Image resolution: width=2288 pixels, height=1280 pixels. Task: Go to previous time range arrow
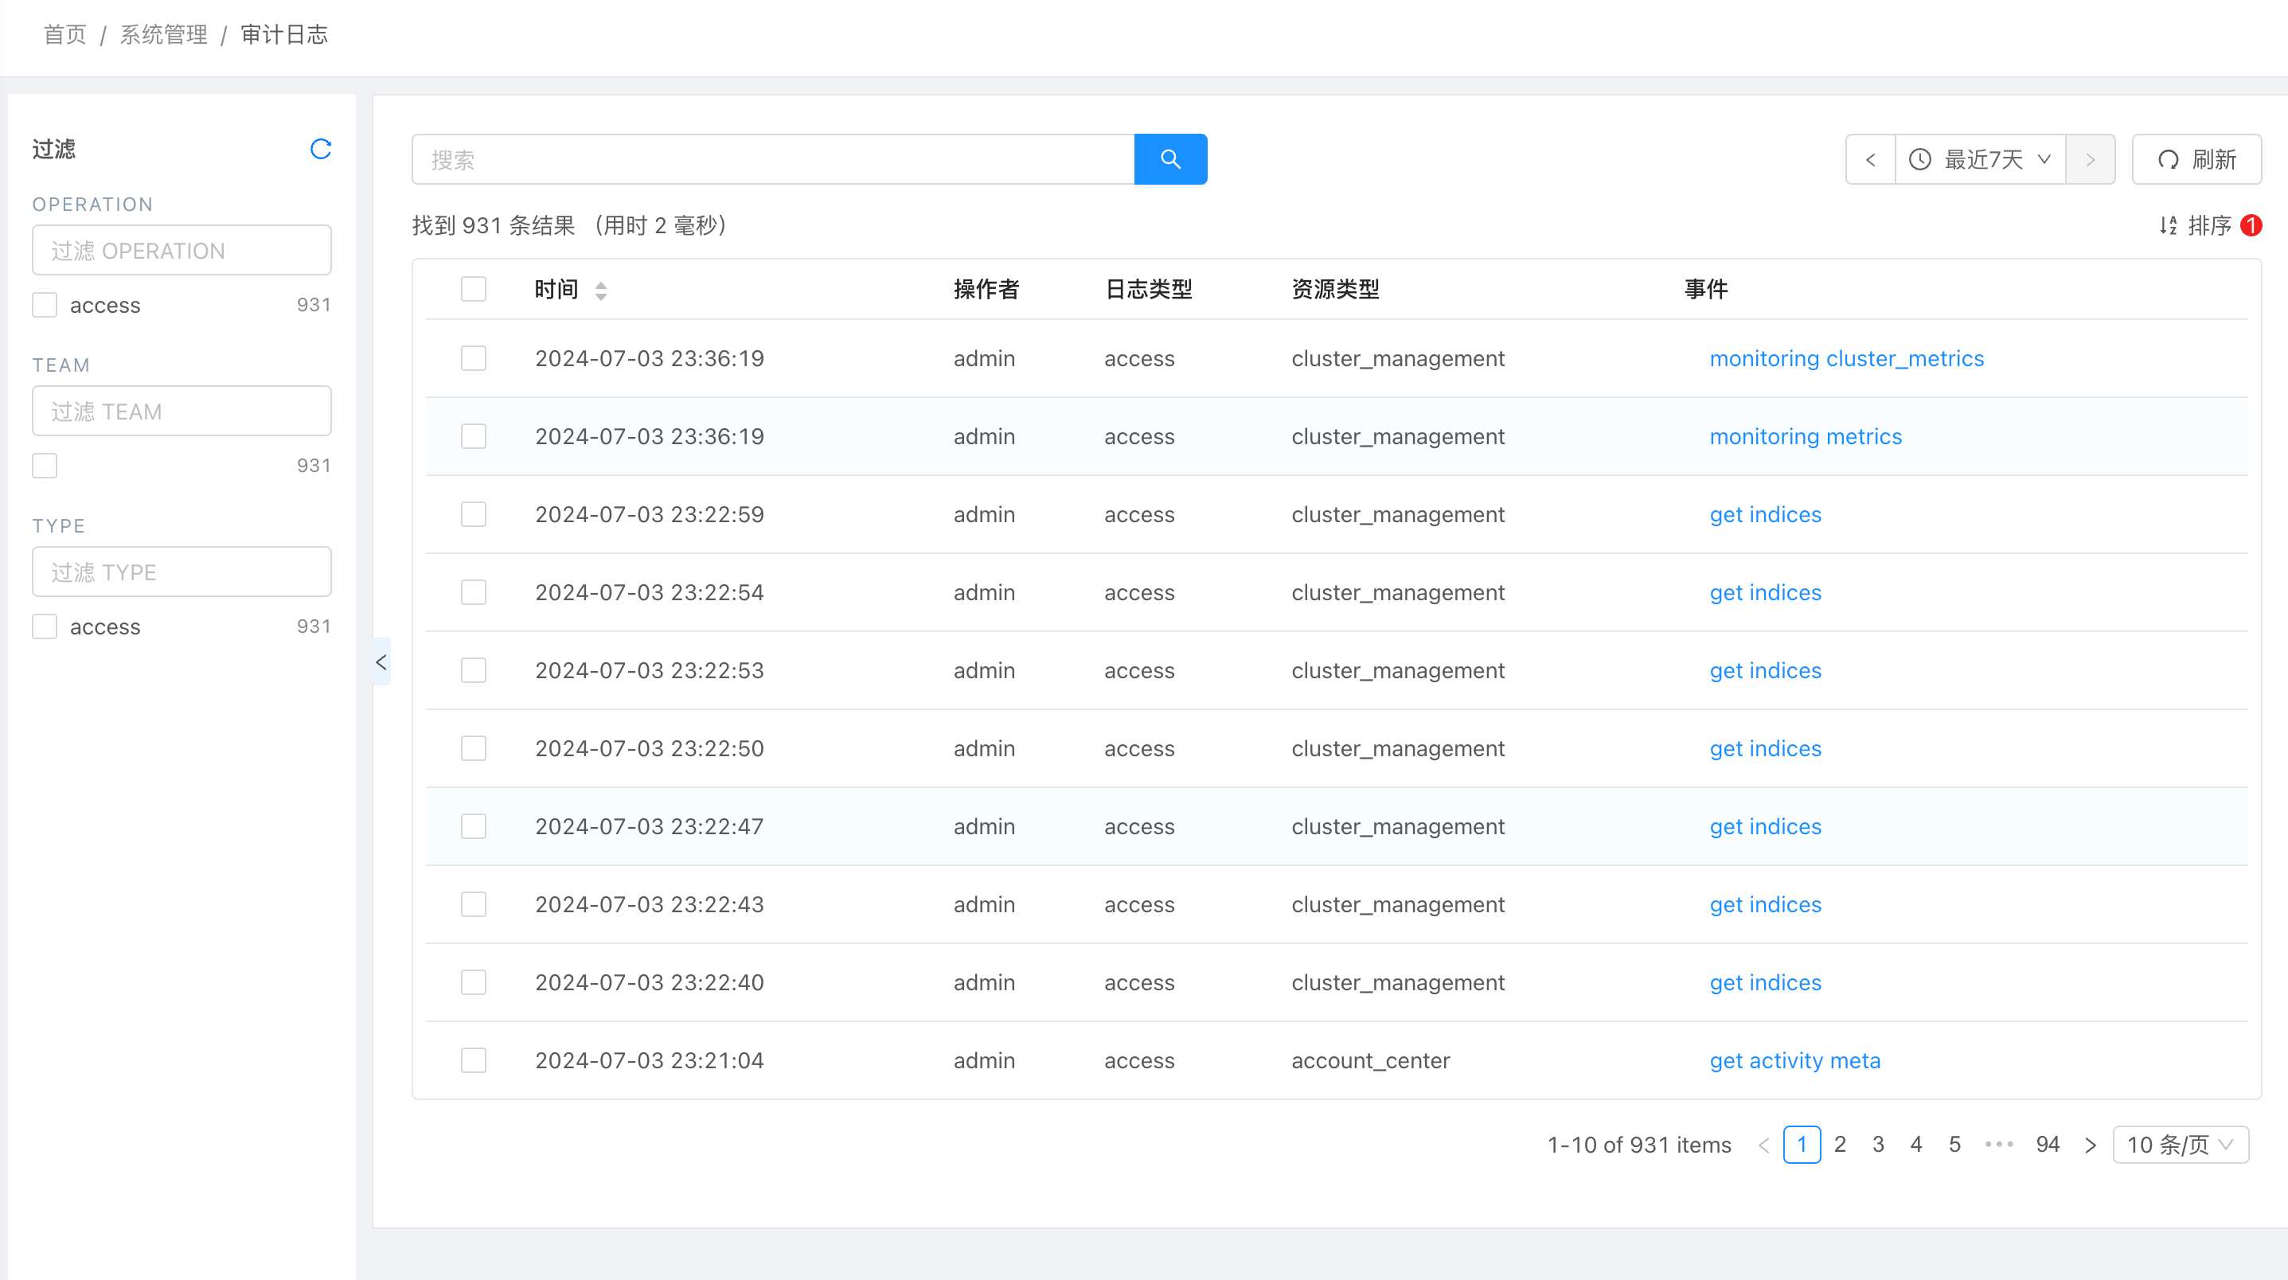pos(1871,160)
